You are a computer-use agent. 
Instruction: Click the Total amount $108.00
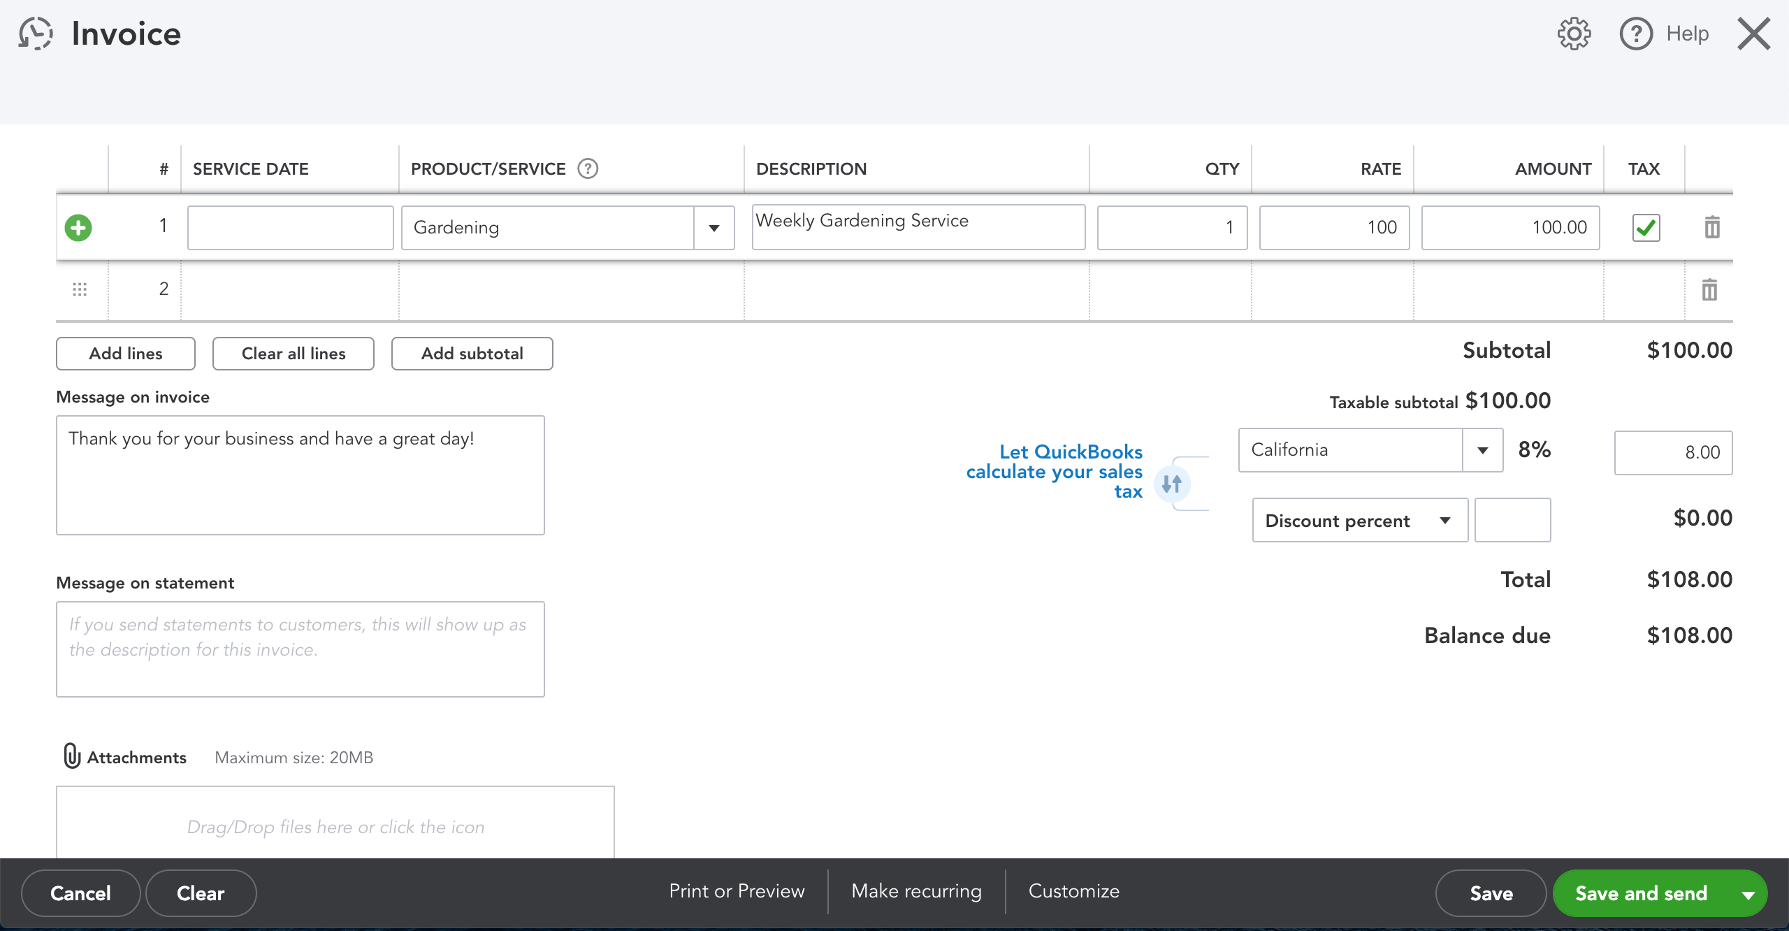click(x=1689, y=579)
